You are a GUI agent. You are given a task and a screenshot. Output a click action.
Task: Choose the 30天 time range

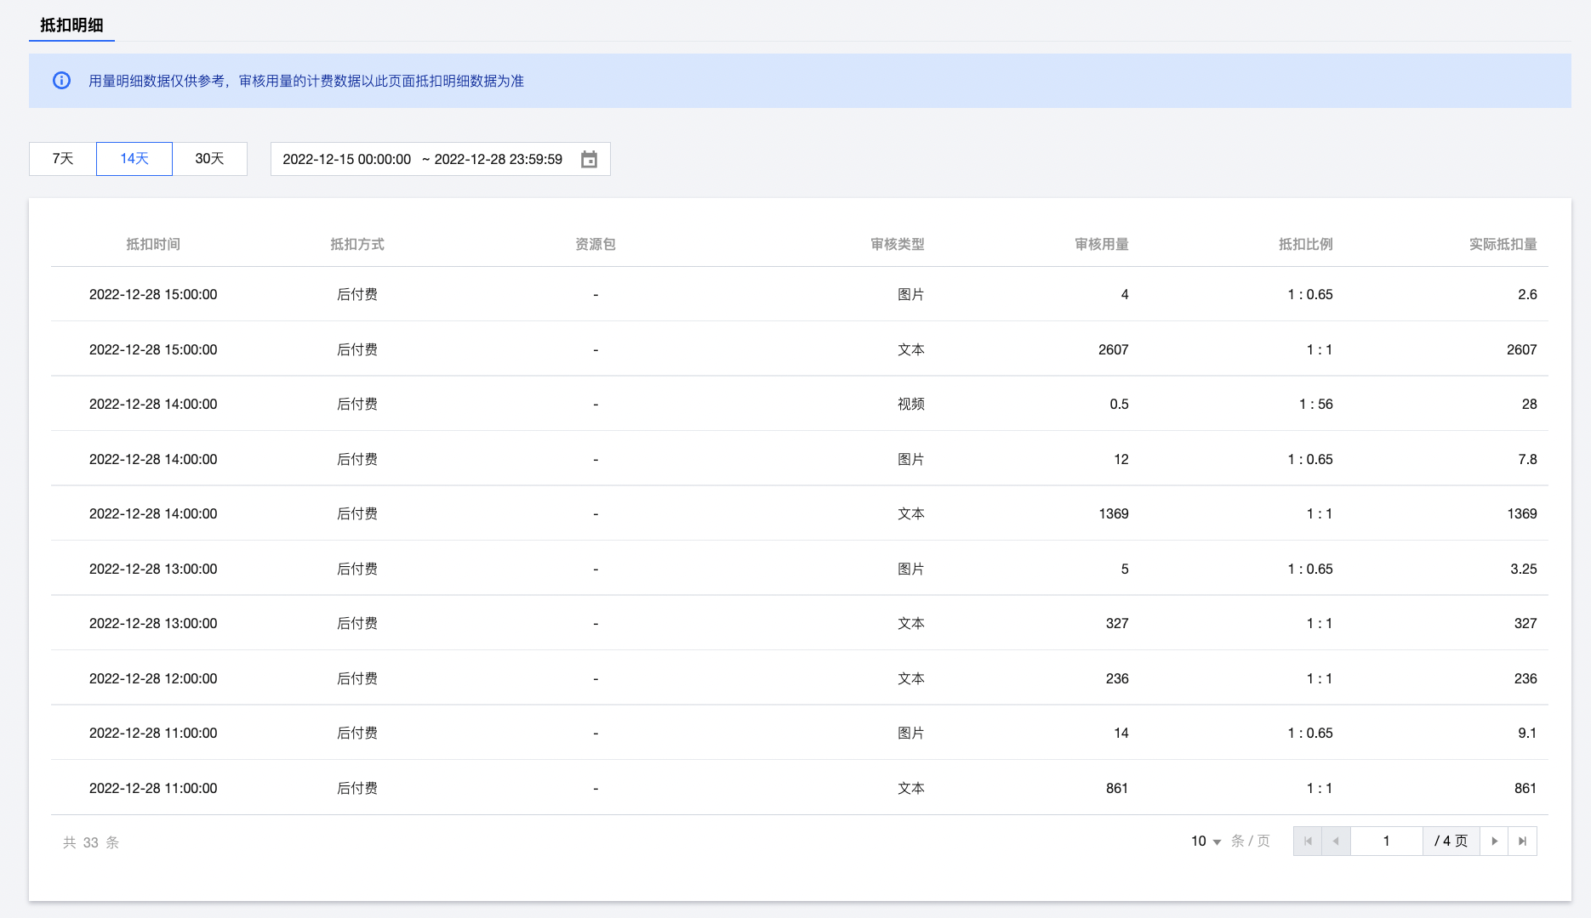coord(209,159)
